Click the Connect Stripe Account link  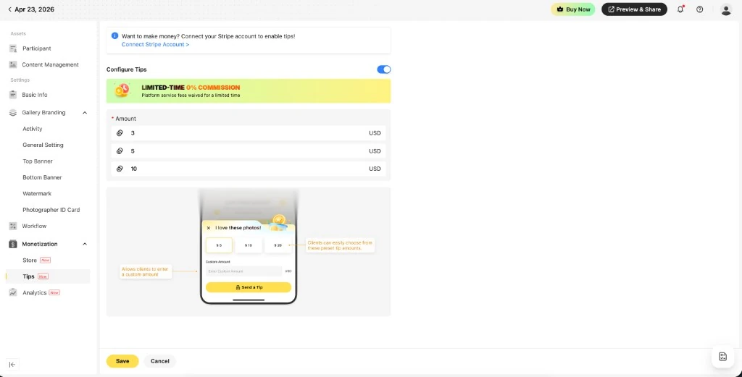tap(155, 44)
